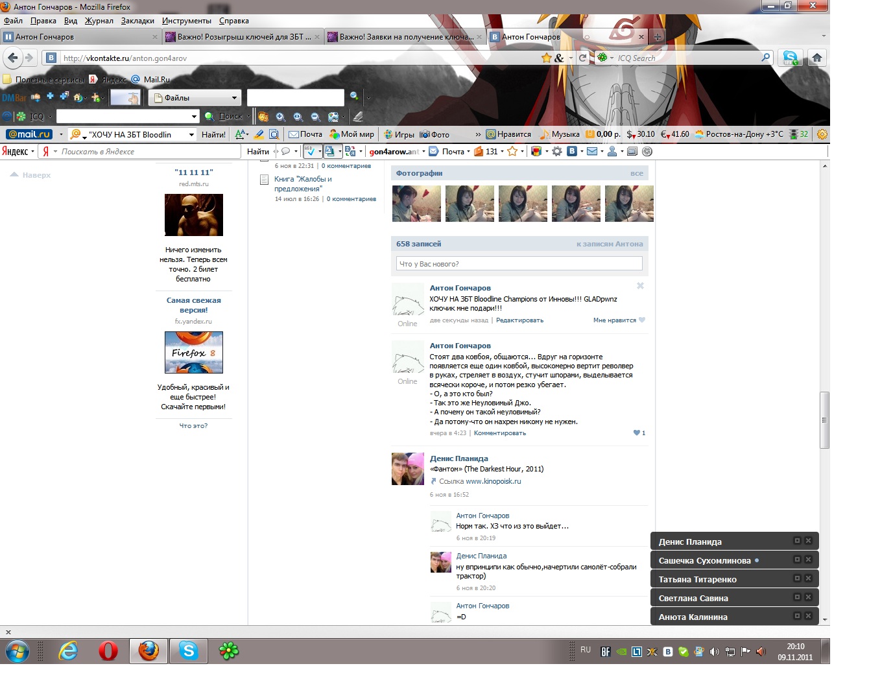The width and height of the screenshot is (869, 690).
Task: Click the reload page arrow
Action: pyautogui.click(x=582, y=58)
